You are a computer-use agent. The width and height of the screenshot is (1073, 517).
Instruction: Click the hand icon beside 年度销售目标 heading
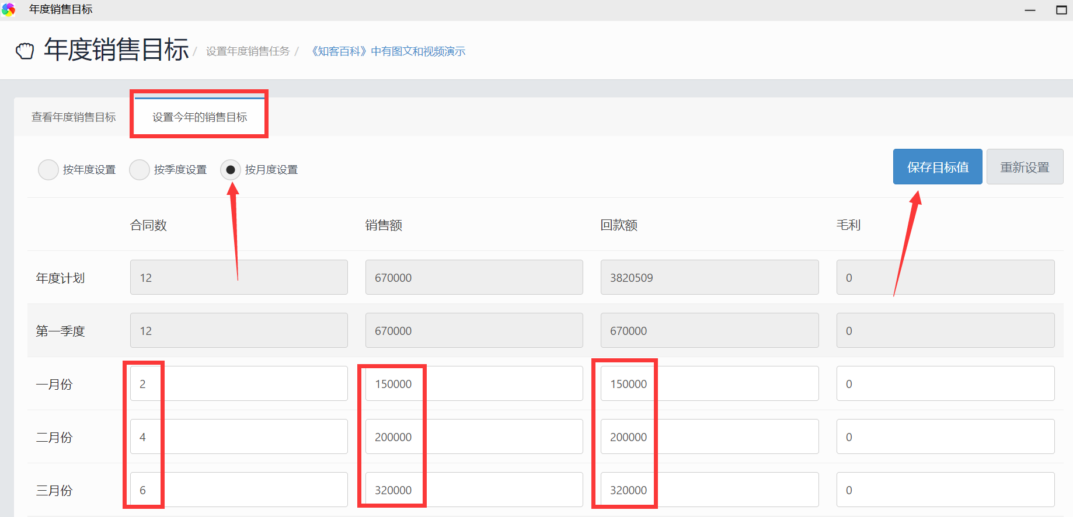pyautogui.click(x=25, y=51)
